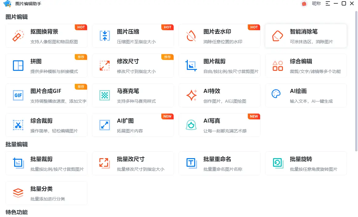Click the description 裁剪/文字/滤镜等多个功能
The image size is (358, 217).
pos(315,72)
